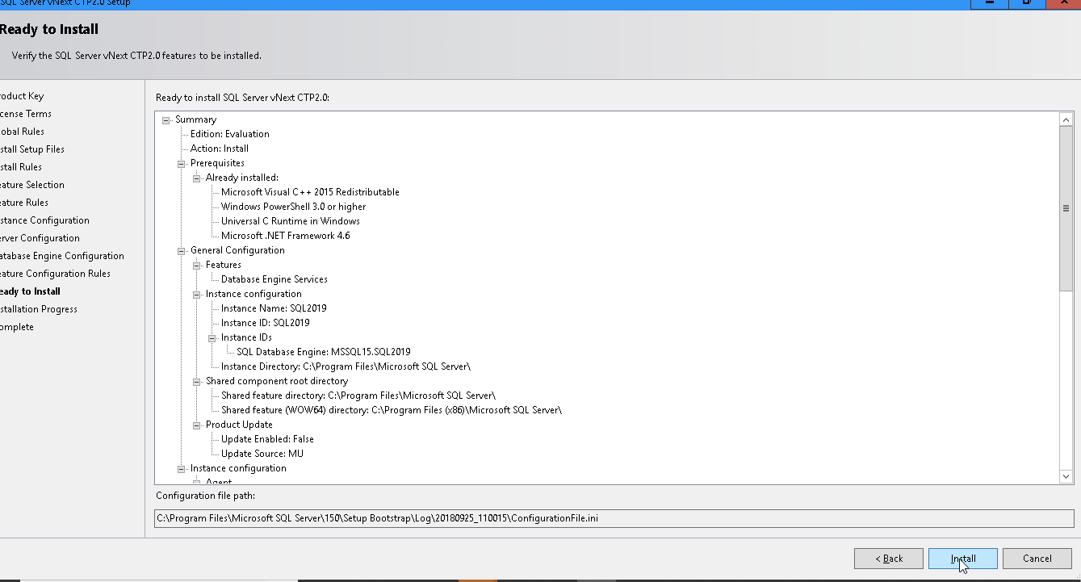Viewport: 1081px width, 582px height.
Task: Open the Complete step
Action: [x=17, y=327]
